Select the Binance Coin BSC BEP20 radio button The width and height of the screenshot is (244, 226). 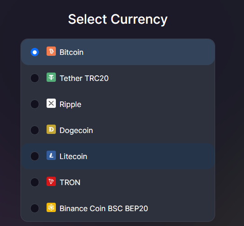[35, 208]
